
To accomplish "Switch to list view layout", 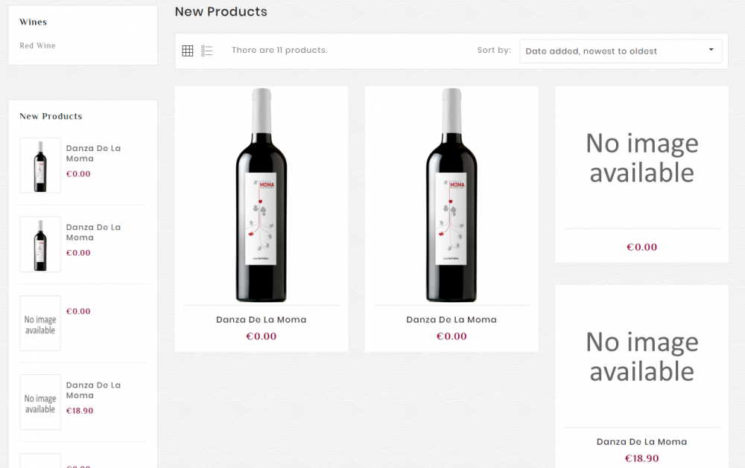I will [207, 51].
